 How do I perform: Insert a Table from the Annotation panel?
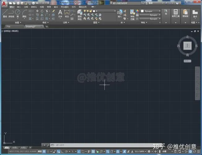click(72, 19)
